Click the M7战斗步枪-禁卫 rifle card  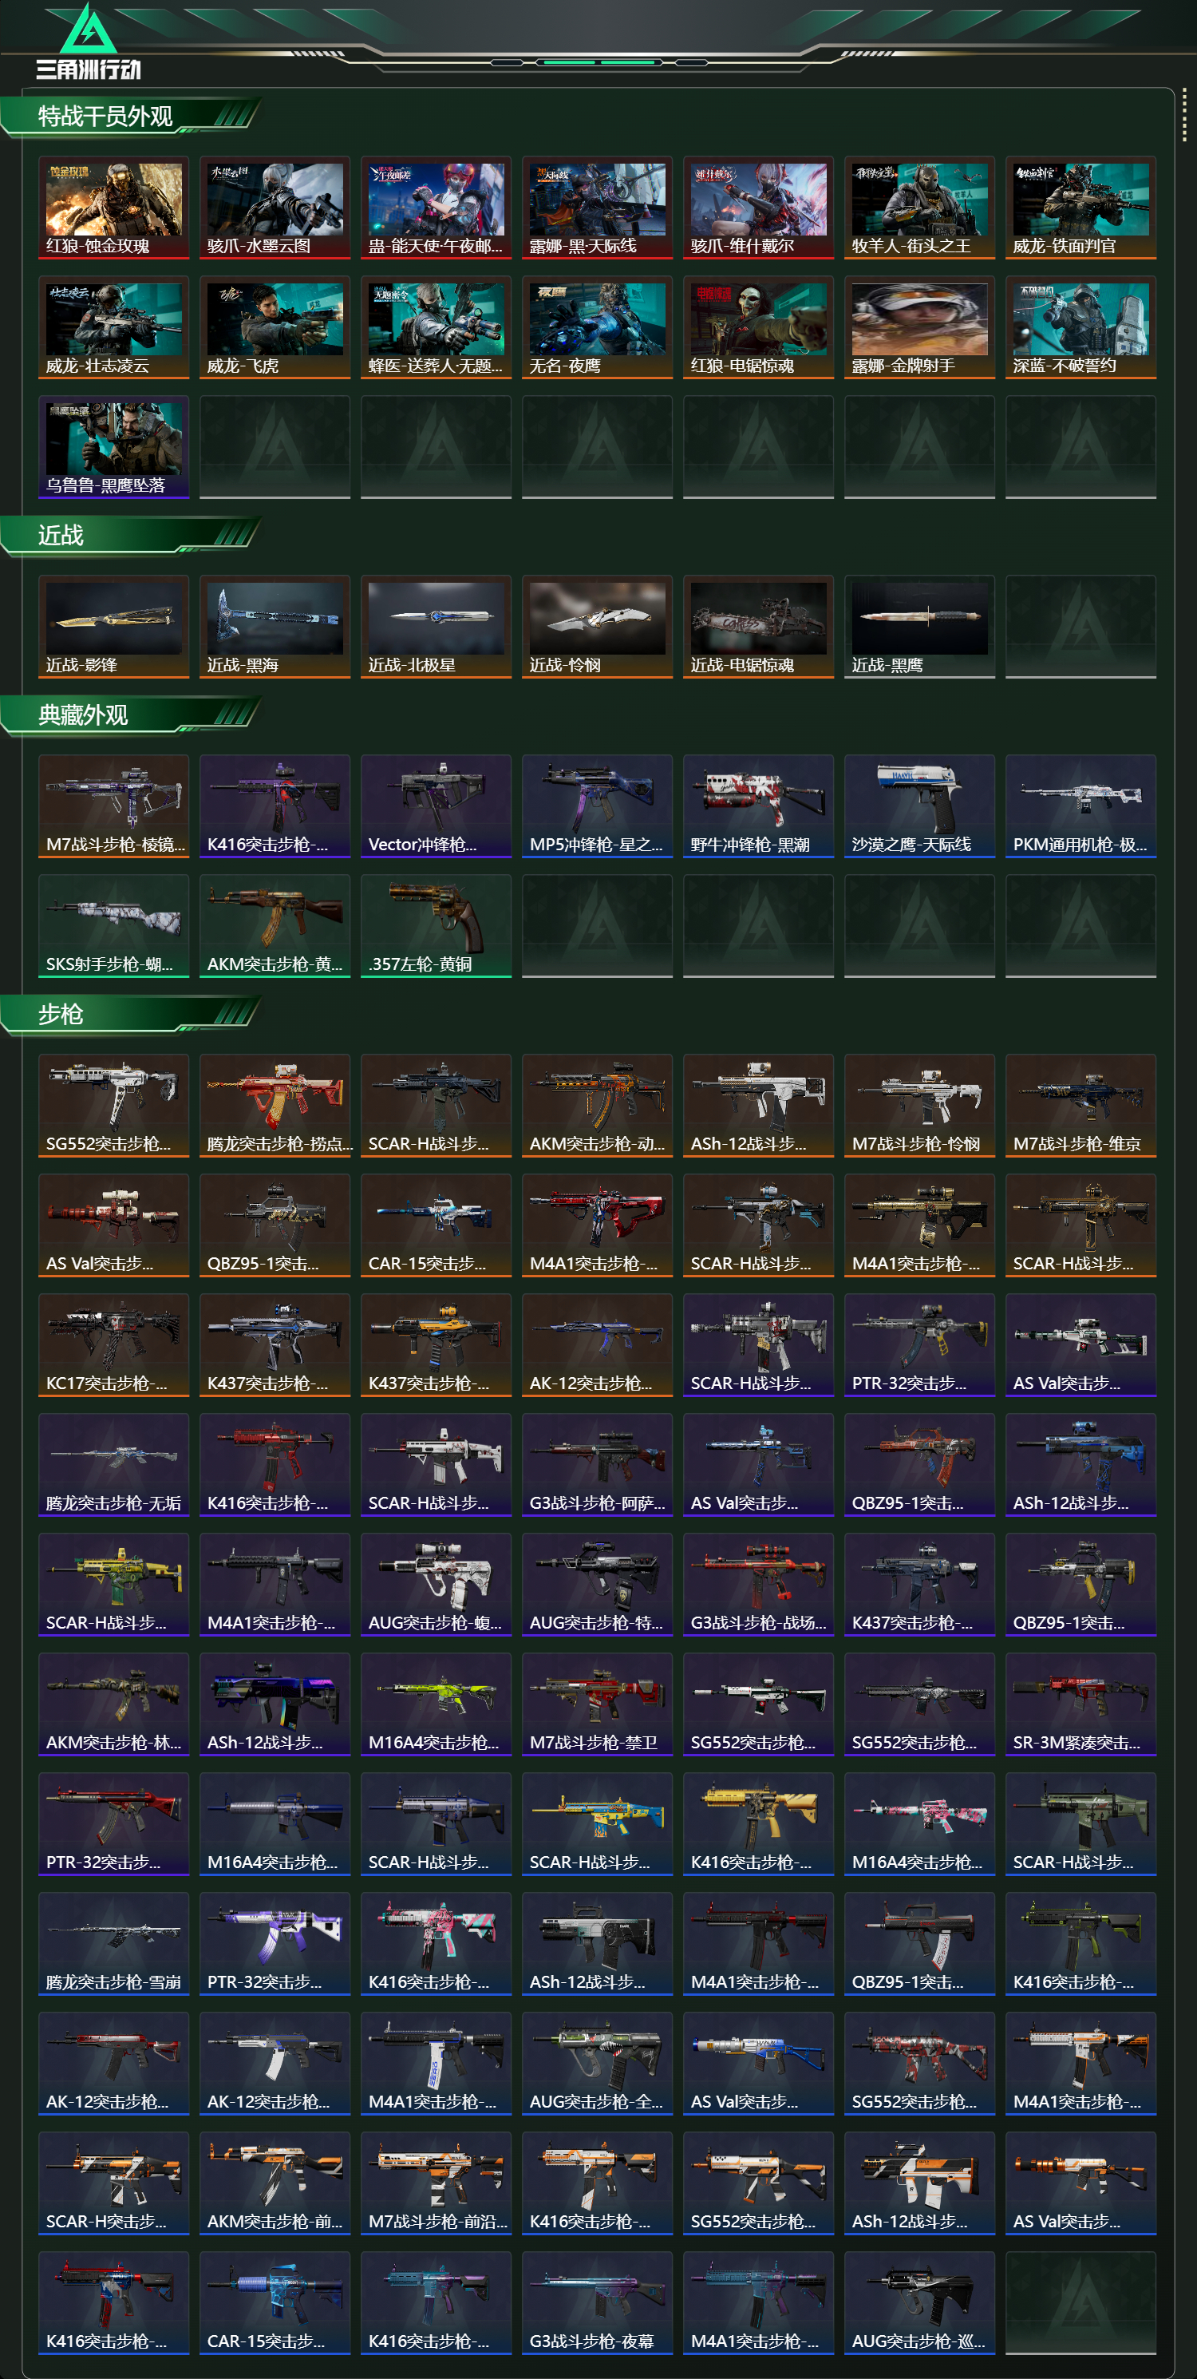click(x=597, y=1704)
